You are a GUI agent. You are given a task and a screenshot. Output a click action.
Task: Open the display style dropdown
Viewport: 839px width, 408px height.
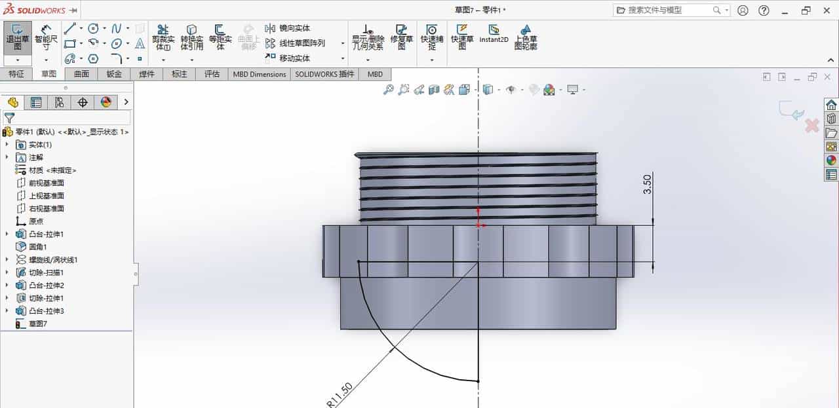[497, 89]
